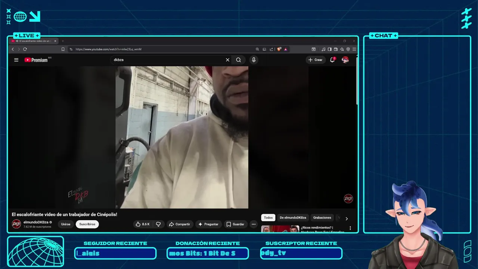Toggle the browser sidebar panel
Screen dimensions: 478x269
point(329,49)
